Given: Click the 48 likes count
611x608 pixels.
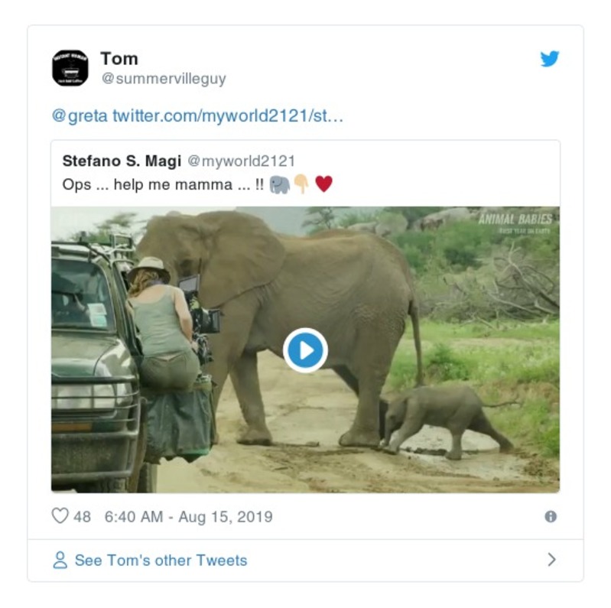Looking at the screenshot, I should coord(82,516).
